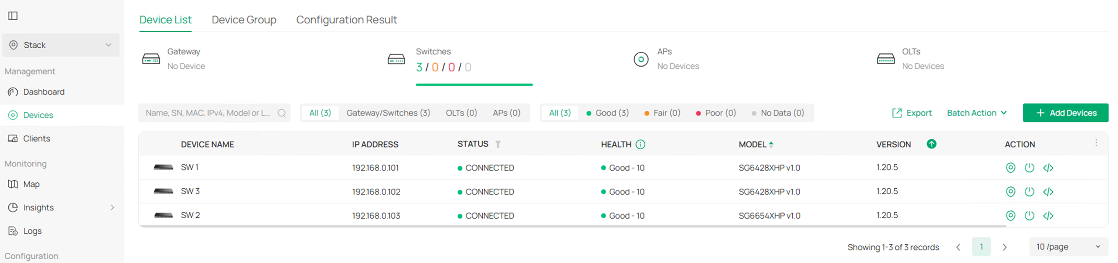Open CLI code icon for SW 2
The width and height of the screenshot is (1118, 263).
coord(1049,215)
